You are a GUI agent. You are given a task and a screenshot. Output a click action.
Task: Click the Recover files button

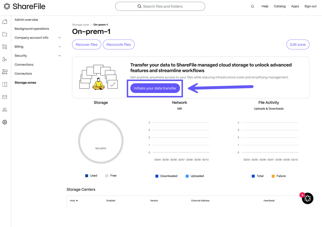pyautogui.click(x=86, y=44)
